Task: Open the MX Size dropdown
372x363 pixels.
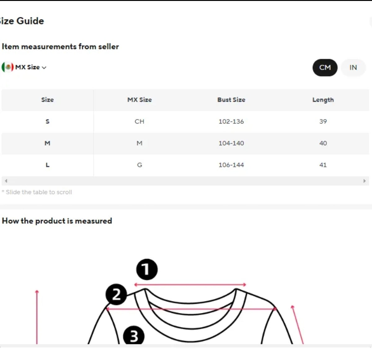Action: (27, 67)
